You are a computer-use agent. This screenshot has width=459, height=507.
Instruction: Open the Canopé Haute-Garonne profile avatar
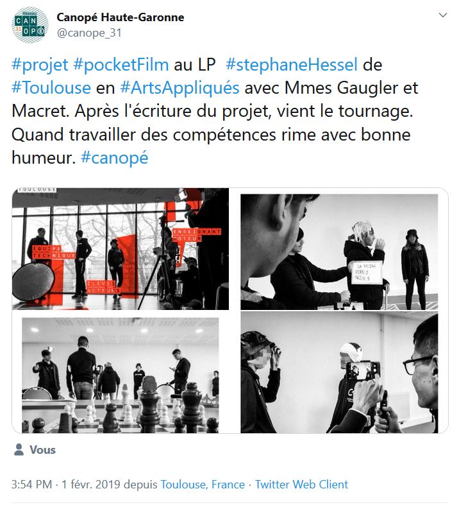(x=29, y=25)
